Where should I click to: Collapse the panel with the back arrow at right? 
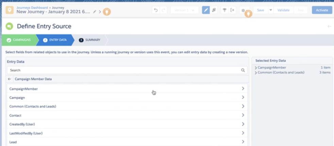(x=329, y=26)
